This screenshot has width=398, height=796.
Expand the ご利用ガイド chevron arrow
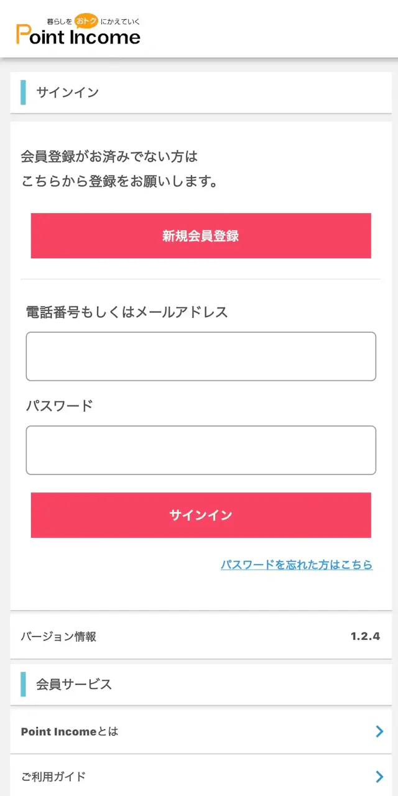point(379,776)
